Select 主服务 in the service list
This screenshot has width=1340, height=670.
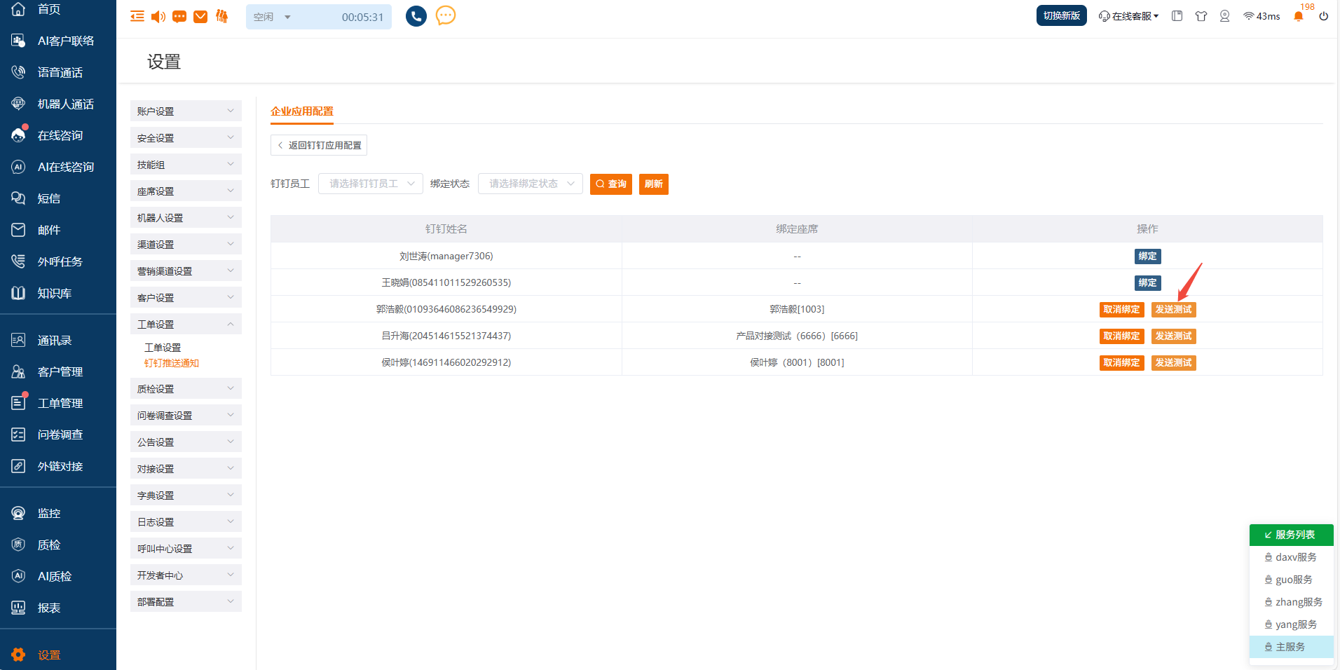[x=1291, y=647]
